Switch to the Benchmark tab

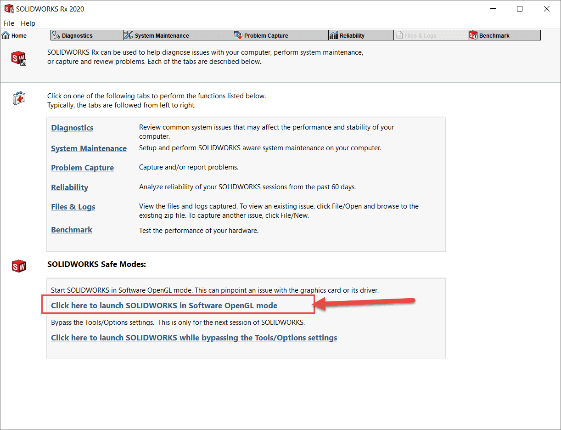[504, 35]
